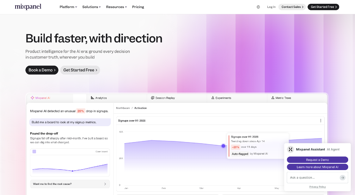Open the Privacy Policy link
The height and width of the screenshot is (195, 355).
pos(317,187)
